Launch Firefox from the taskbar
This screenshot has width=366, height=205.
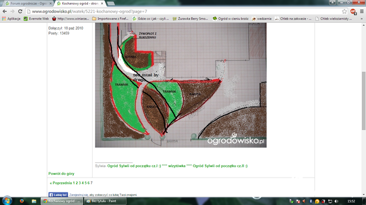coord(22,201)
